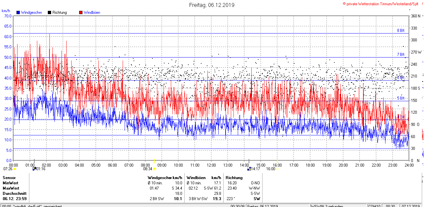
Task: Click the 12:00 time axis label
Action: tap(211, 165)
